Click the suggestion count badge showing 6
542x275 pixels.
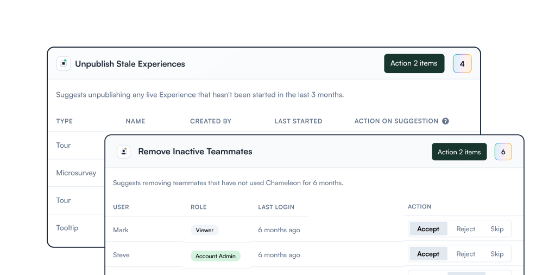point(503,152)
